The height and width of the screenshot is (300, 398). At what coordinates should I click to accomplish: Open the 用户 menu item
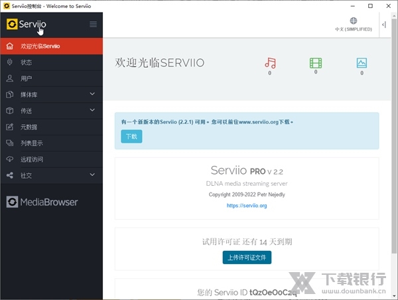coord(52,78)
